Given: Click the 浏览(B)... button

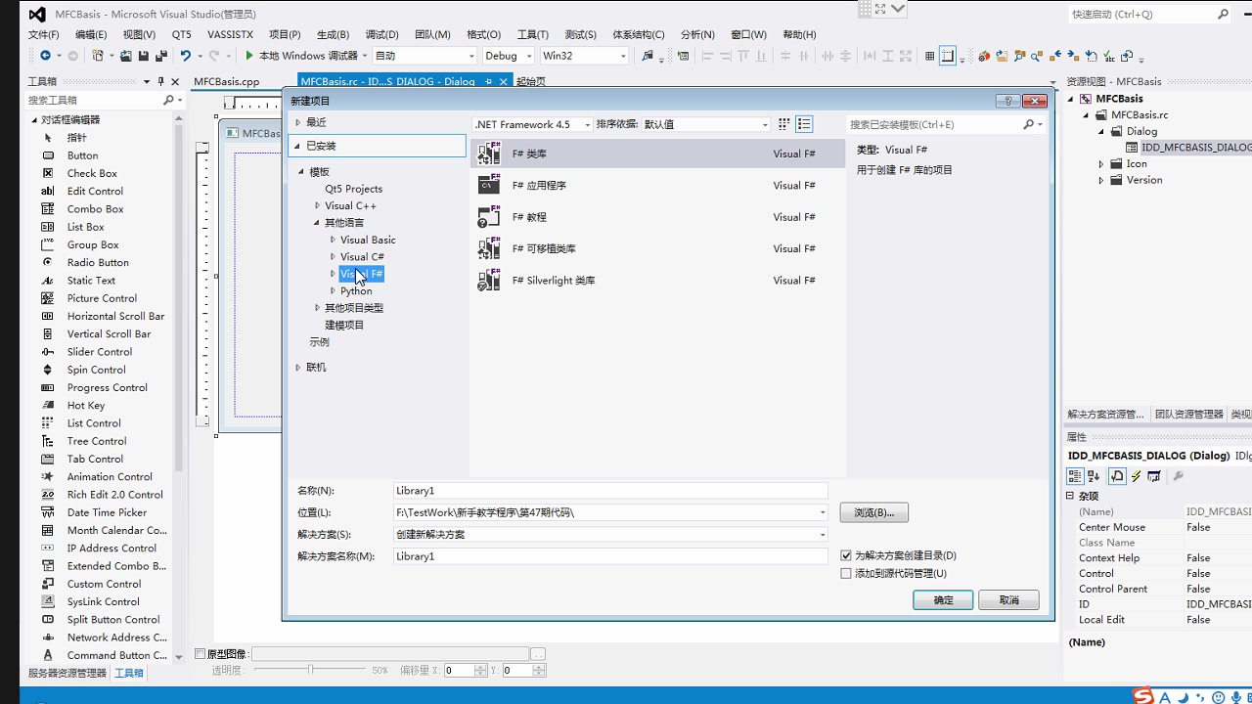Looking at the screenshot, I should 873,512.
